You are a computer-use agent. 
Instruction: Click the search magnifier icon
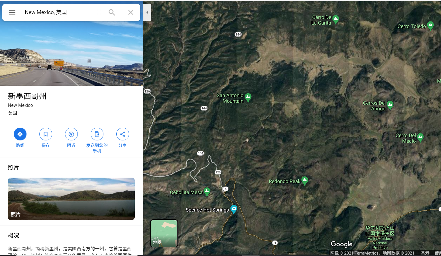[x=112, y=12]
